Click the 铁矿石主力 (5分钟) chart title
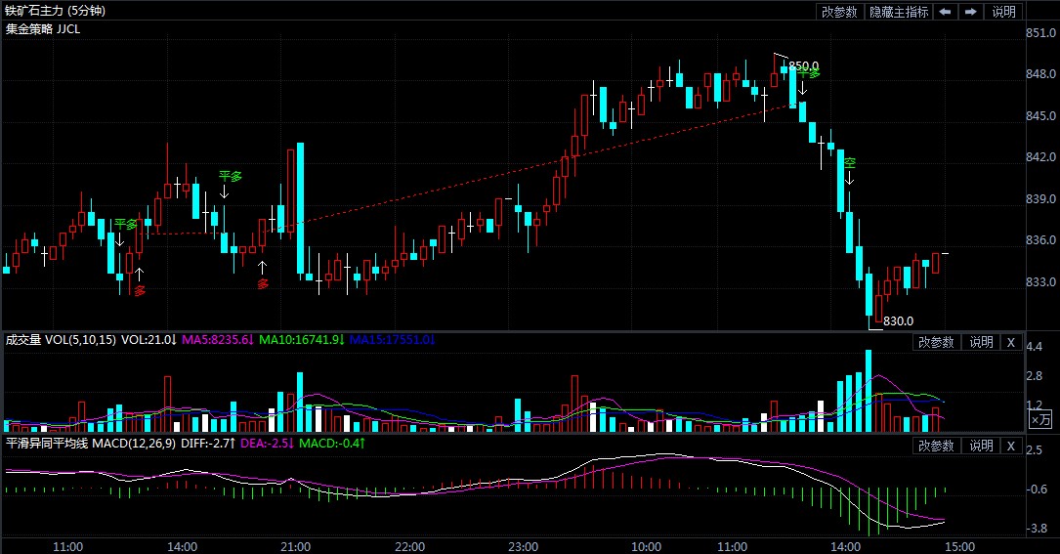1060x554 pixels. (56, 11)
